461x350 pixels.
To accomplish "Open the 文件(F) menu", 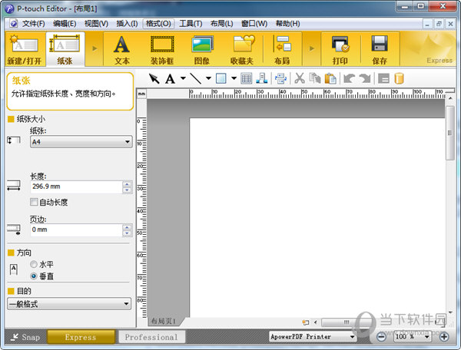I will pos(34,24).
